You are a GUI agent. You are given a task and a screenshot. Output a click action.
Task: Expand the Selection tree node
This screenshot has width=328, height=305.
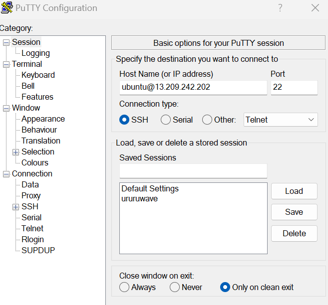(15, 152)
